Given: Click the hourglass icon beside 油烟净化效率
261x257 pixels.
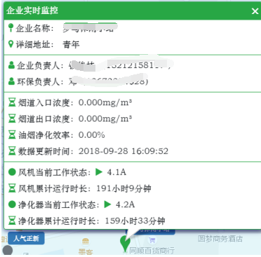Looking at the screenshot, I should pos(12,135).
